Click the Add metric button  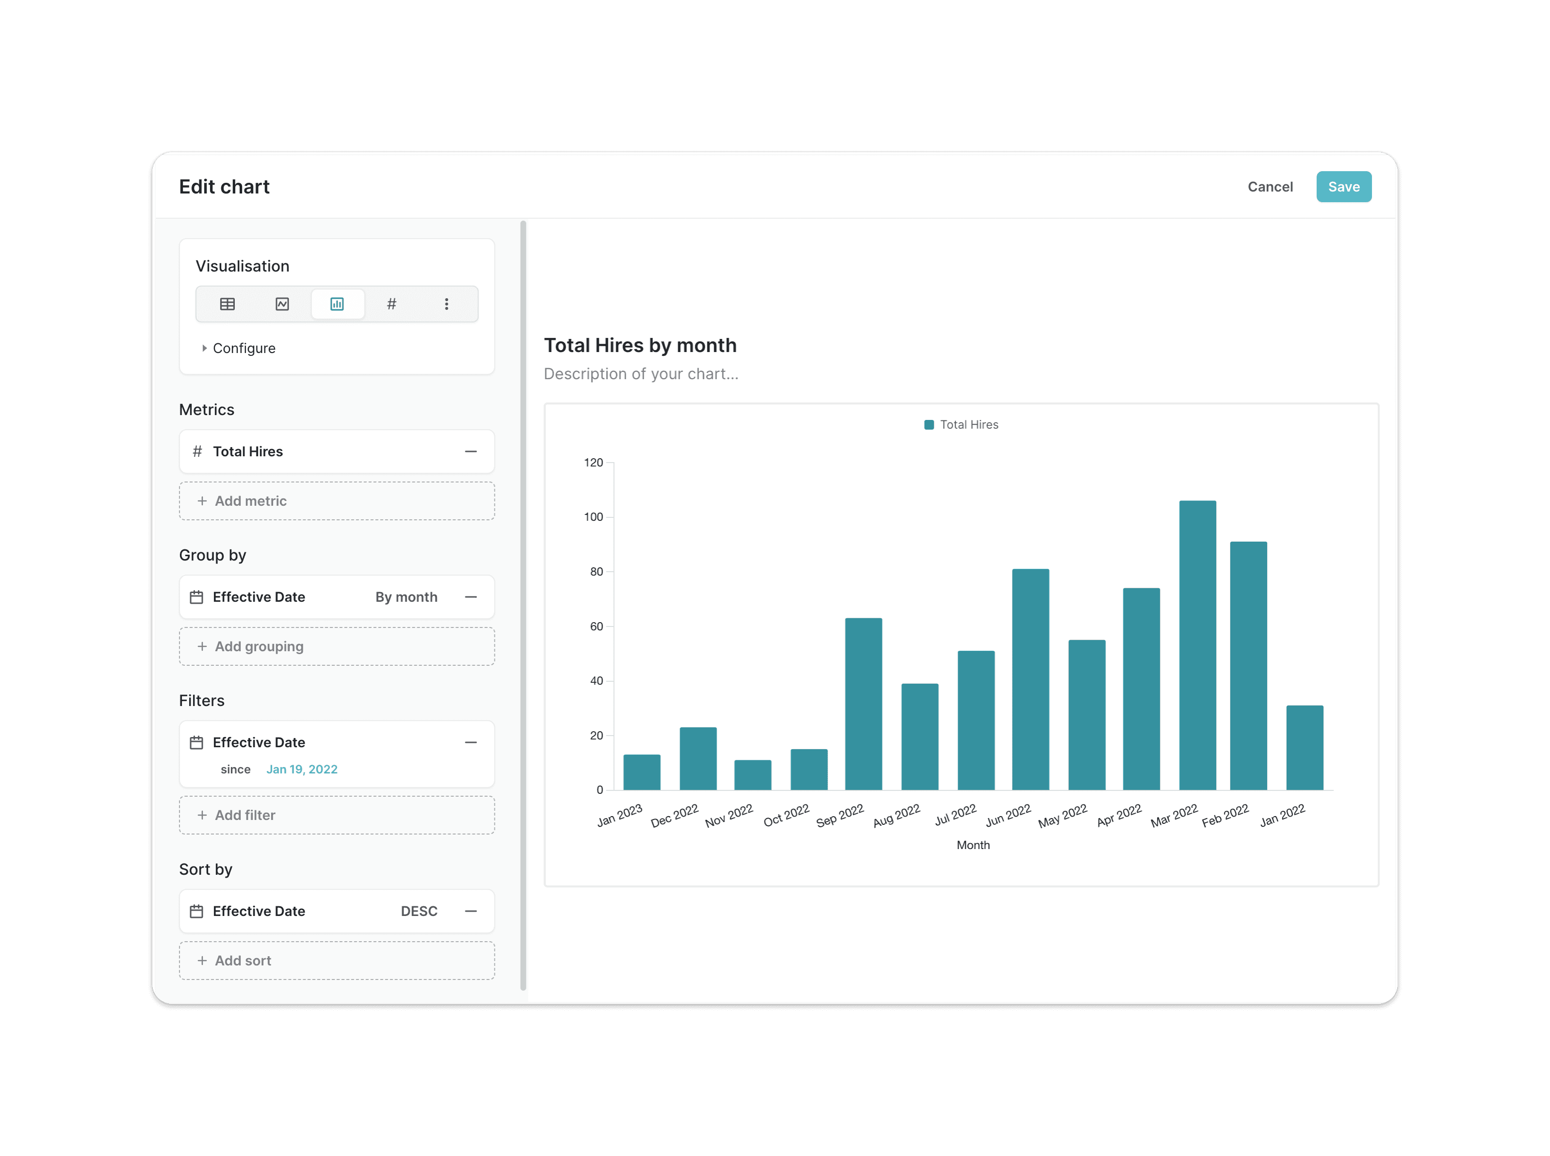(x=337, y=501)
